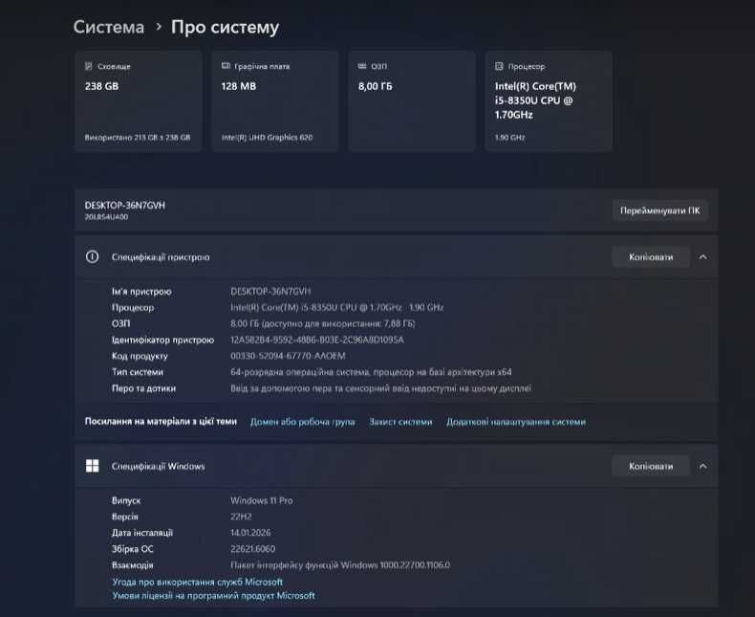Copy device specifications with Копіювати button
Image resolution: width=755 pixels, height=617 pixels.
click(x=651, y=257)
